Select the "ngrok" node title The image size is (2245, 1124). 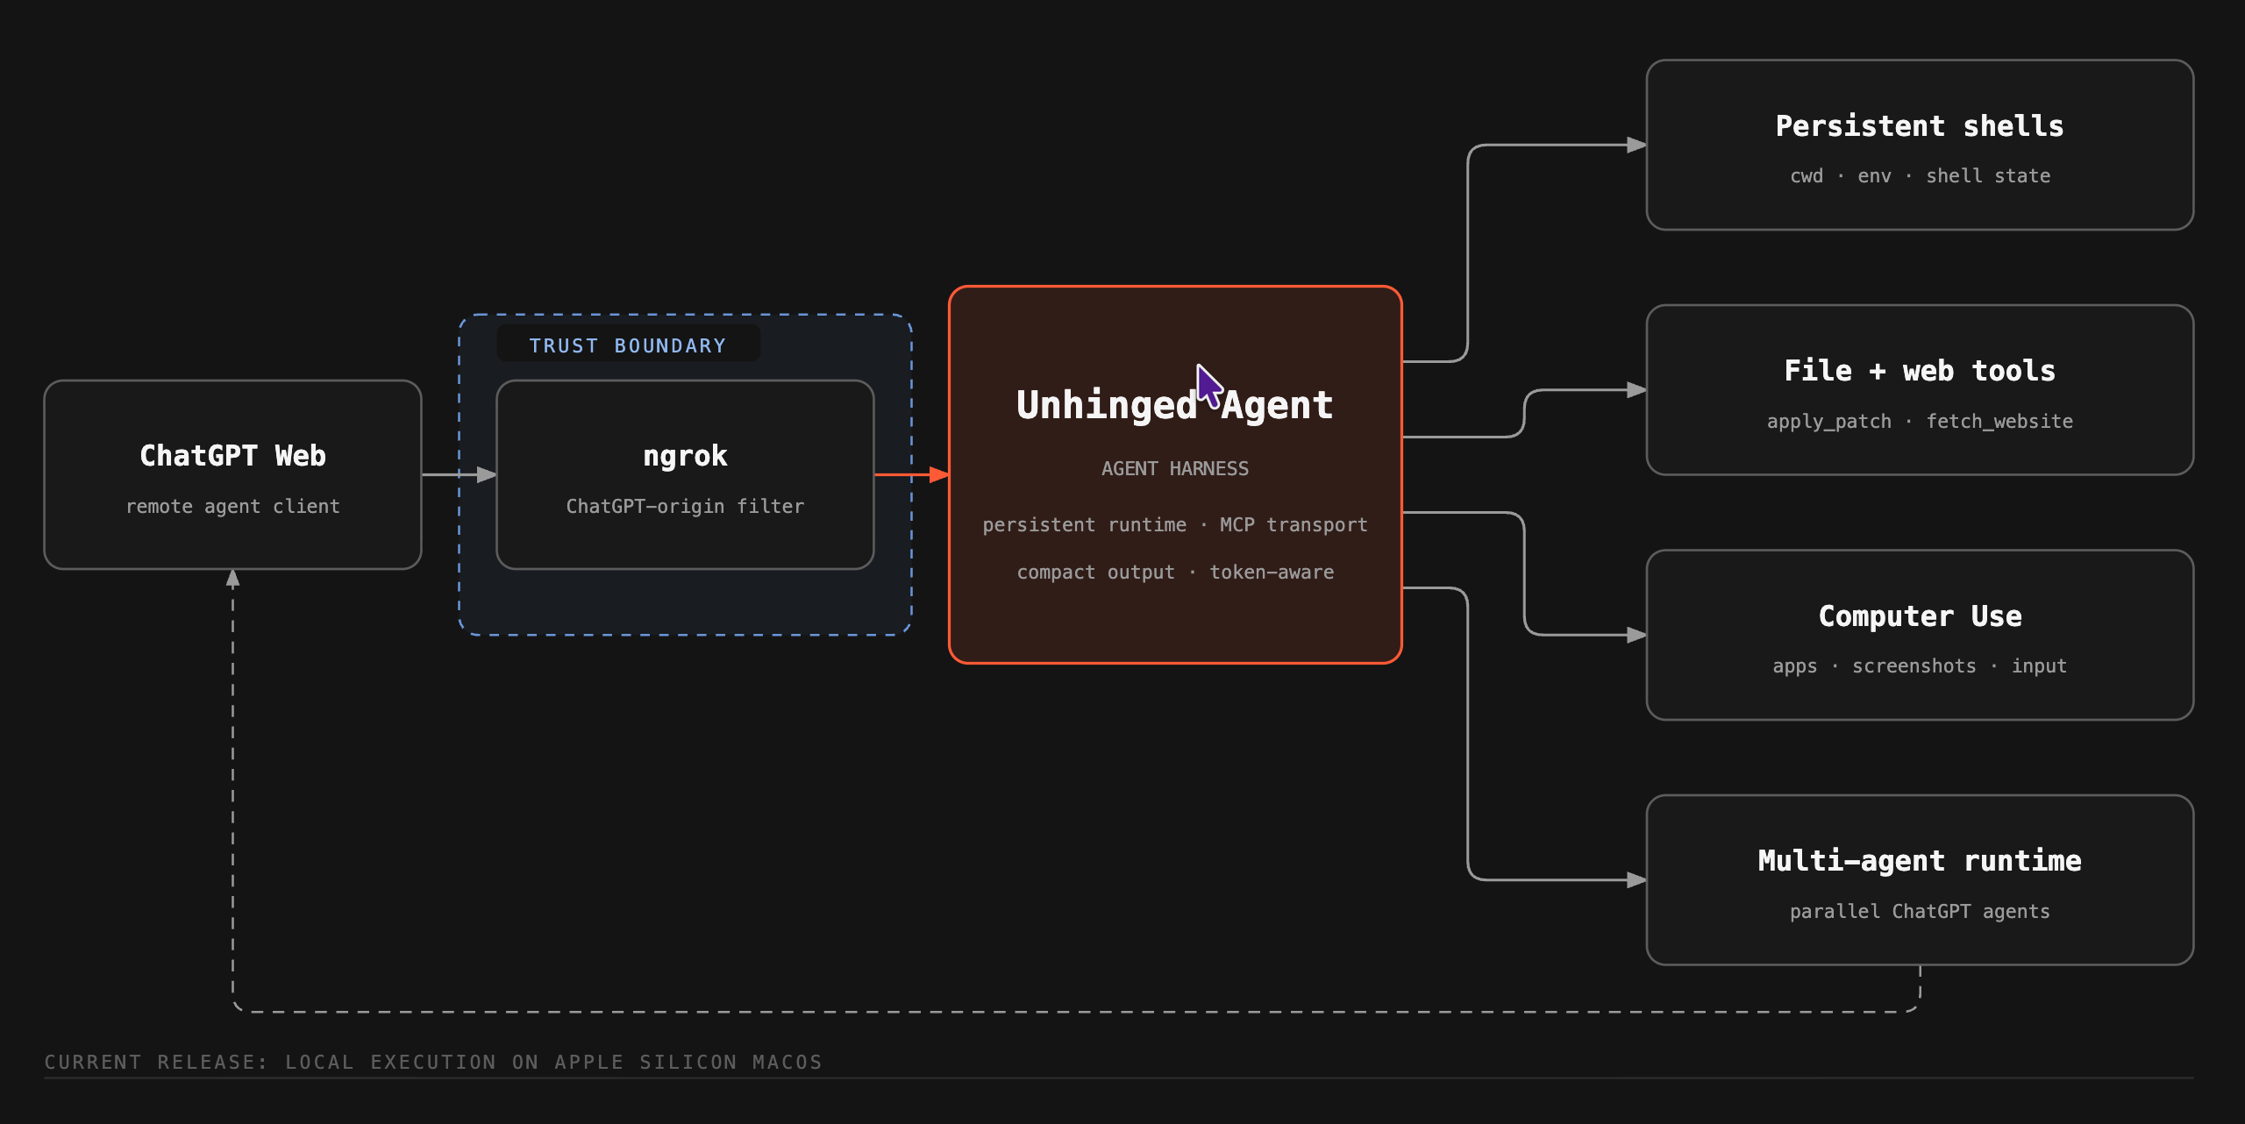point(685,456)
